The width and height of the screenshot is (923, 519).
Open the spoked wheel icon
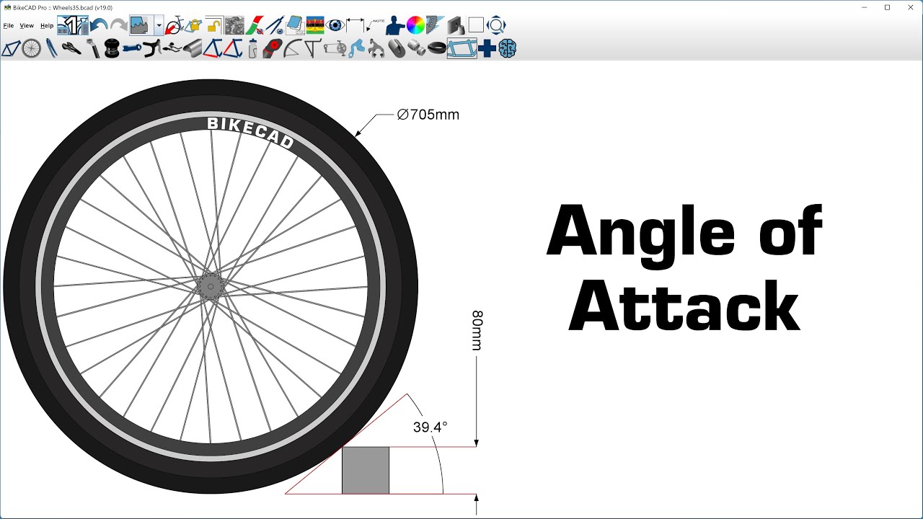tap(31, 48)
